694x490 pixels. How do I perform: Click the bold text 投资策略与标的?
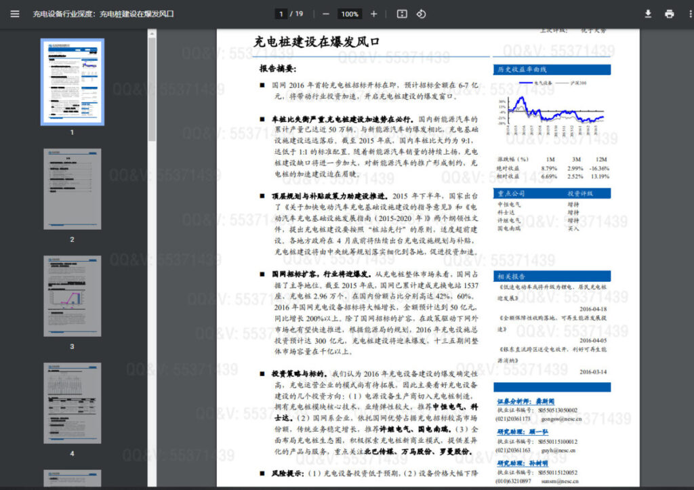(299, 374)
